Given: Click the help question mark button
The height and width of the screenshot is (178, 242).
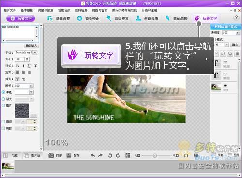Looking at the screenshot, I should (236, 17).
